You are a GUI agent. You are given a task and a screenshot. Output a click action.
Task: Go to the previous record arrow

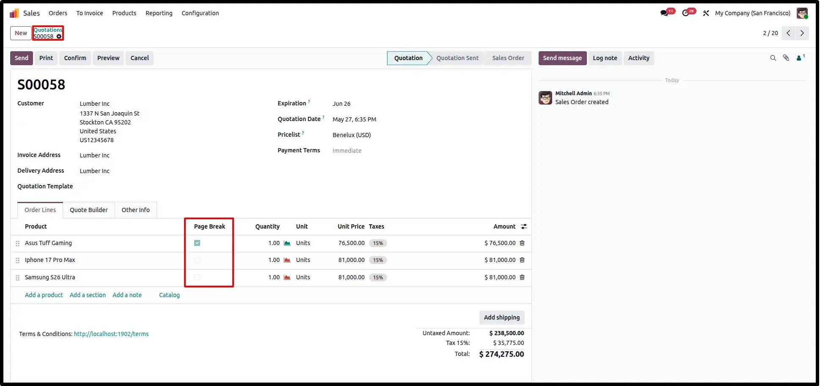788,33
